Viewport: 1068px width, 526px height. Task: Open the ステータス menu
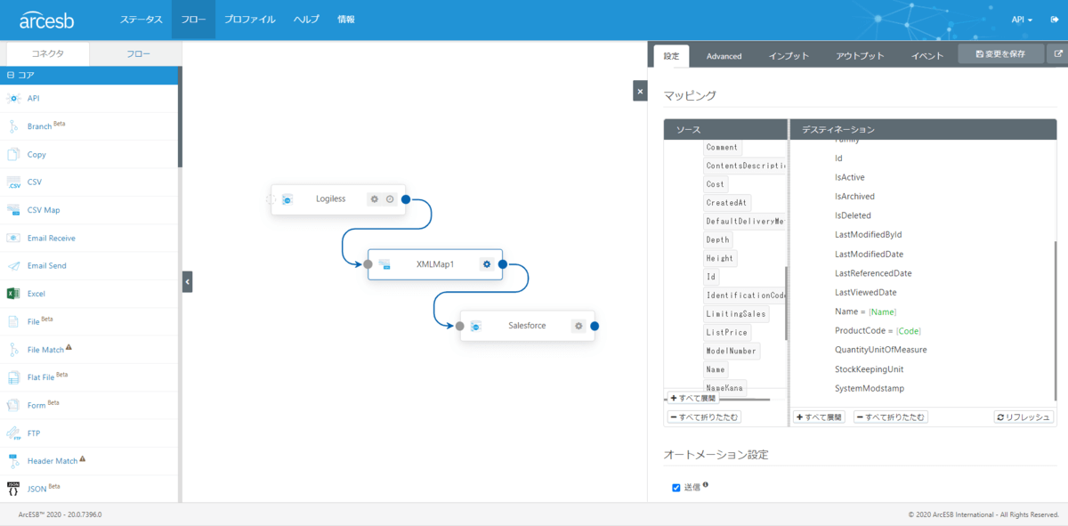(142, 20)
